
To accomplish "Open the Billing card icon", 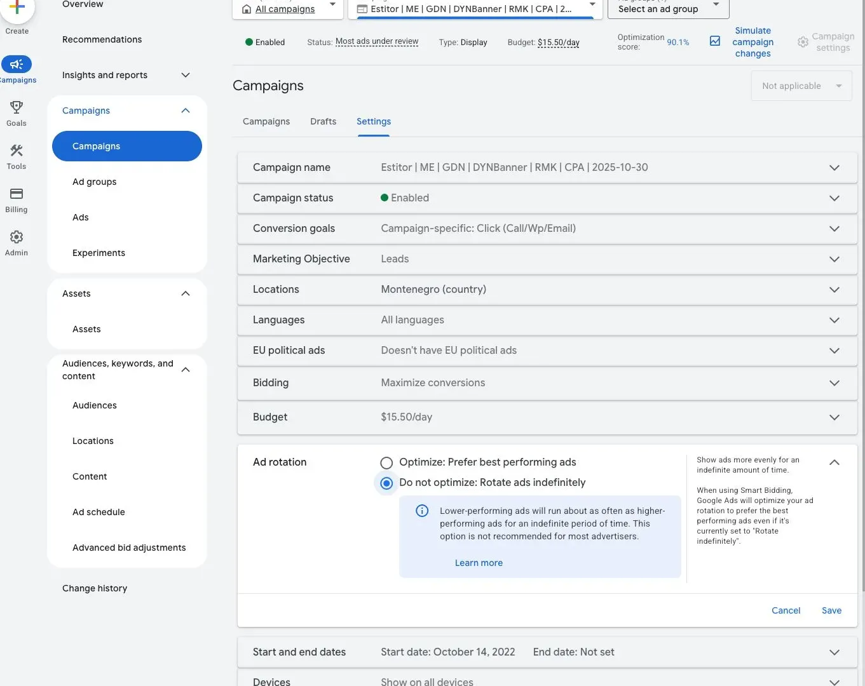I will (17, 194).
